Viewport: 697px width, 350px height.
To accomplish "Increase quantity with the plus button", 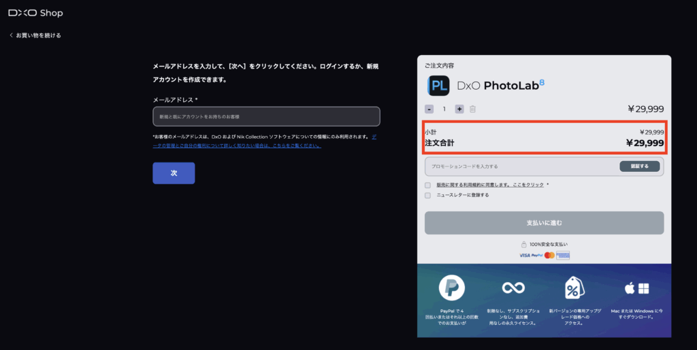I will coord(459,109).
